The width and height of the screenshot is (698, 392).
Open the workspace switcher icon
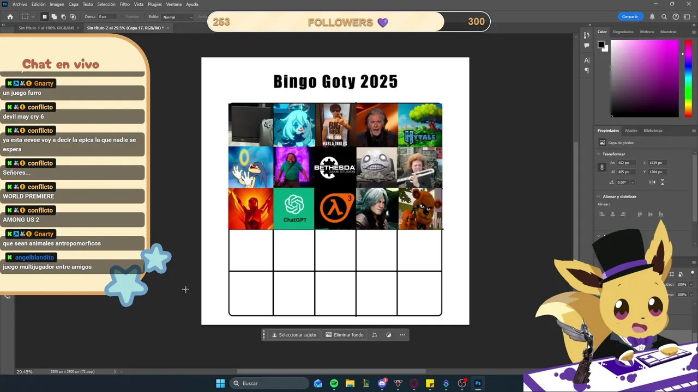687,17
